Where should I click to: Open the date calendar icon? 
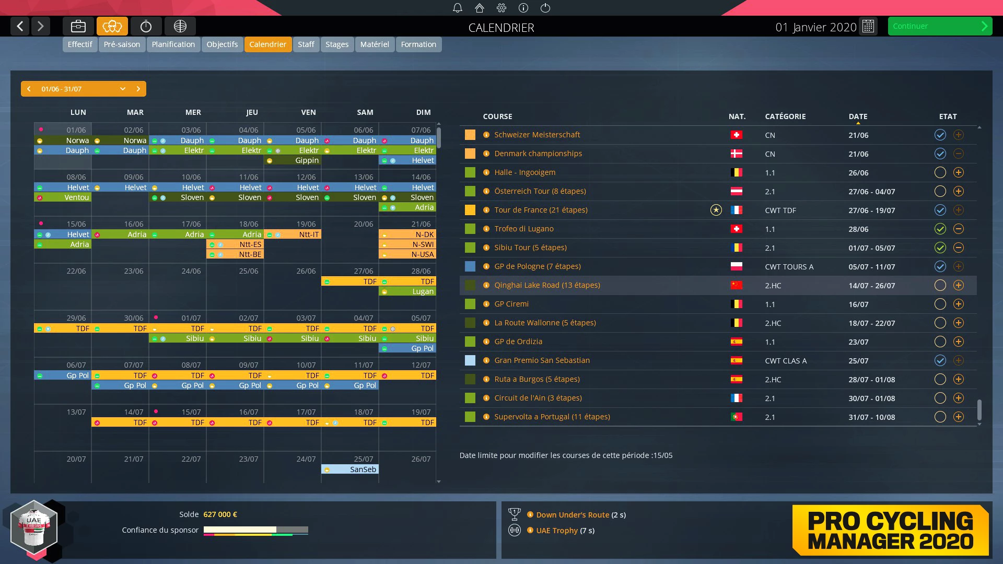coord(868,26)
